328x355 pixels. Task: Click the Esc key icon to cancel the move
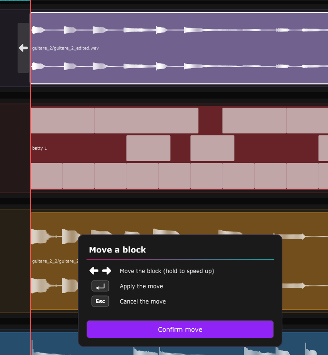[x=100, y=301]
